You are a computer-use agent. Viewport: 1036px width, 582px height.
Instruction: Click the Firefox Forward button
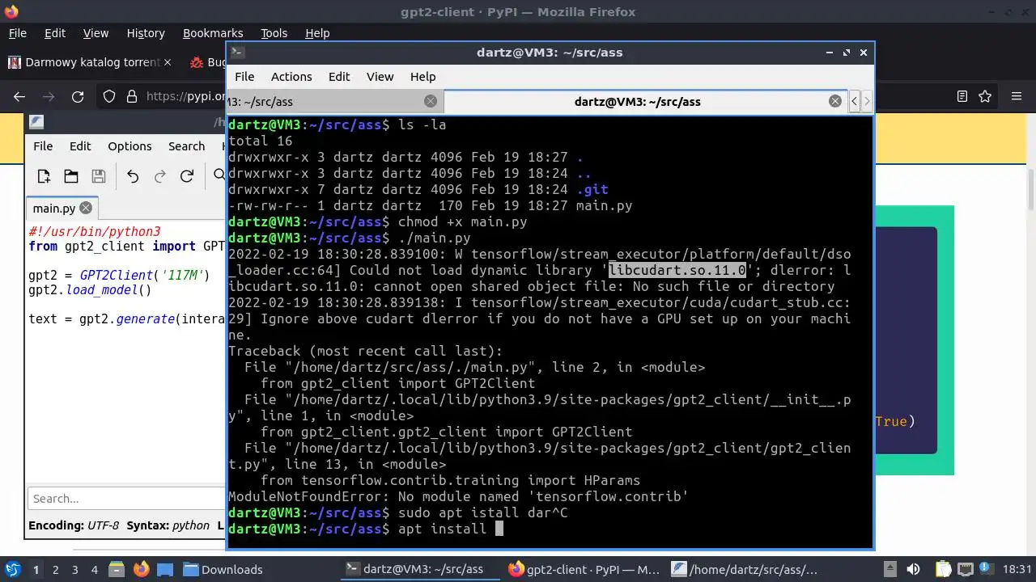49,97
